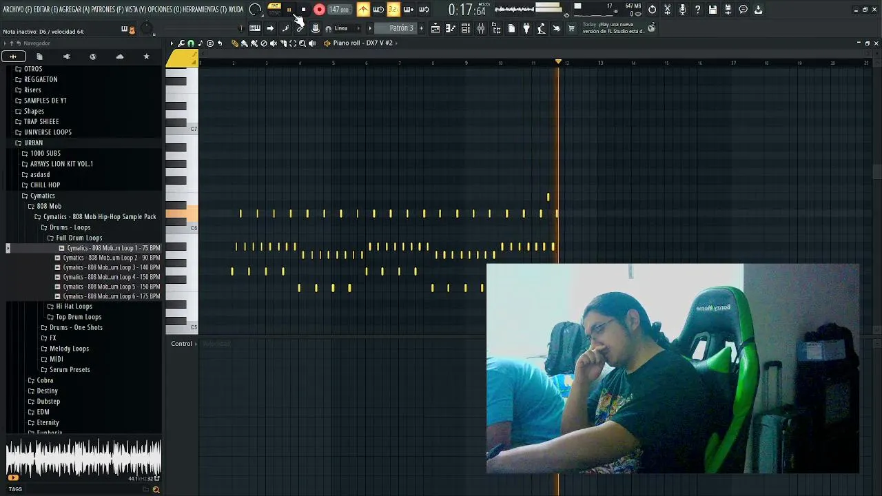This screenshot has height=496, width=882.
Task: Open the plugin picker plug icon
Action: click(526, 28)
